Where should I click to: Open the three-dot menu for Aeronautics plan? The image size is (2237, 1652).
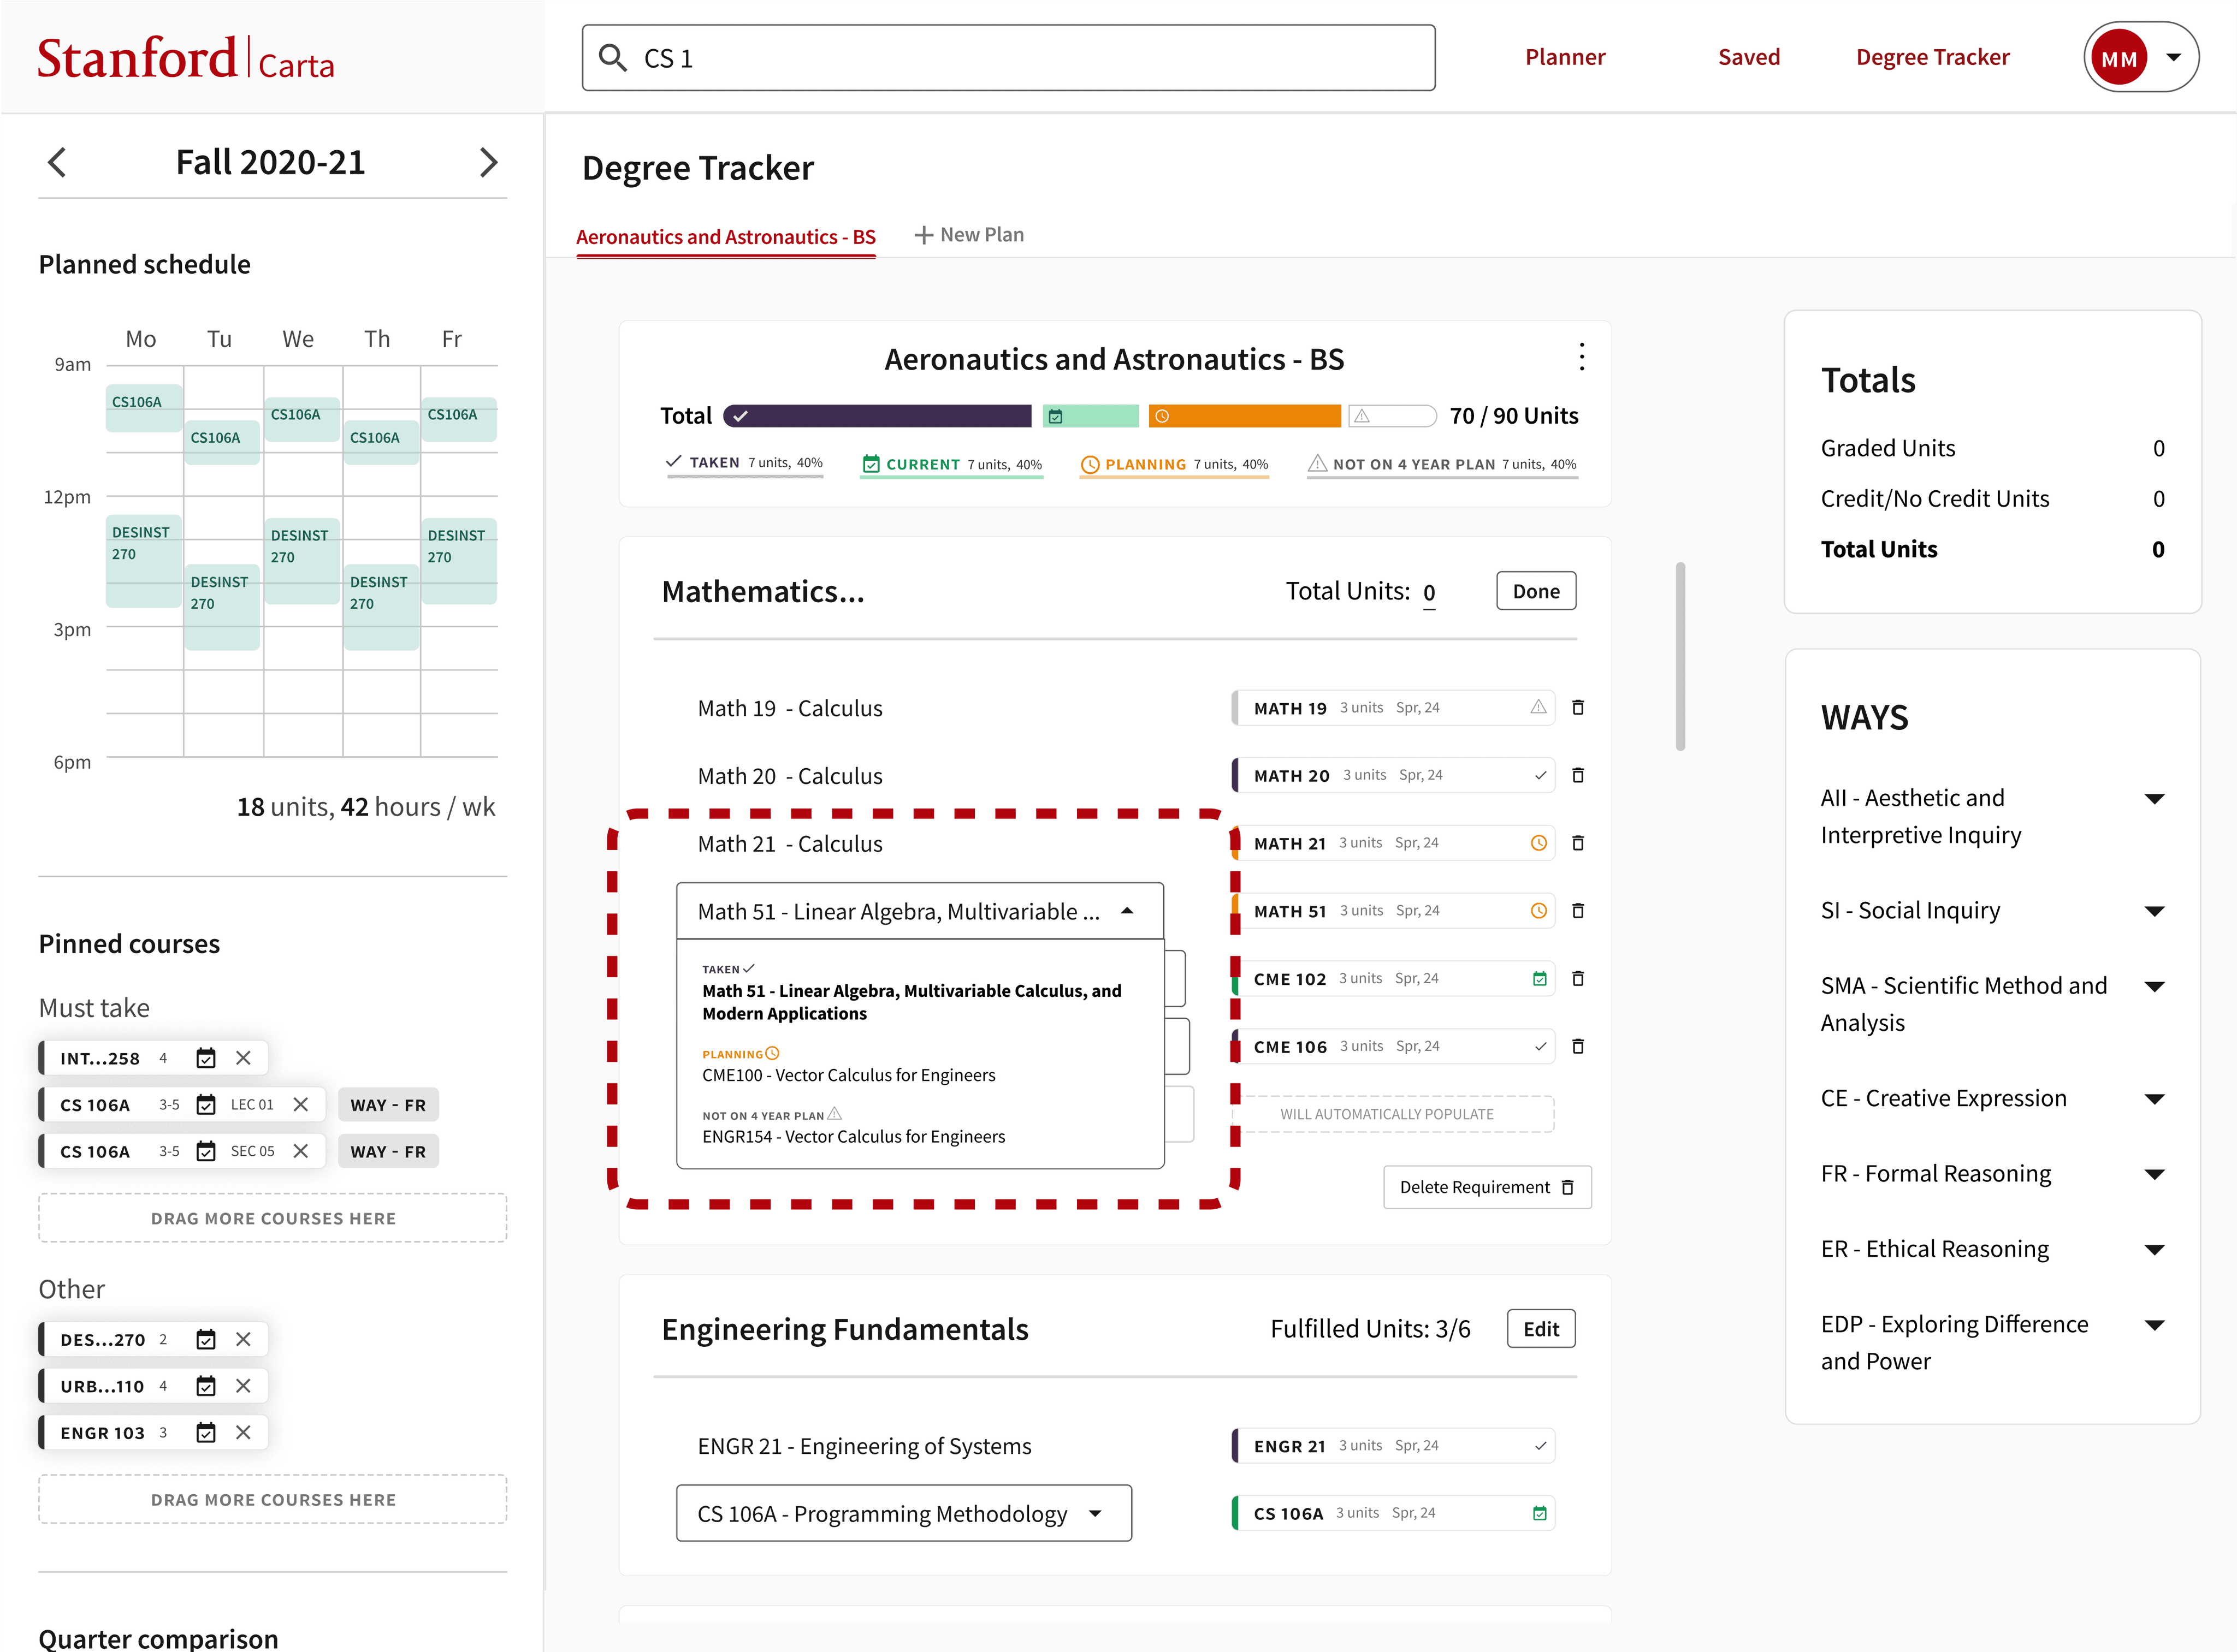click(1581, 357)
